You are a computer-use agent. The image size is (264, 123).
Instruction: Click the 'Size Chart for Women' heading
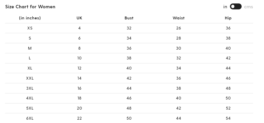coord(30,7)
